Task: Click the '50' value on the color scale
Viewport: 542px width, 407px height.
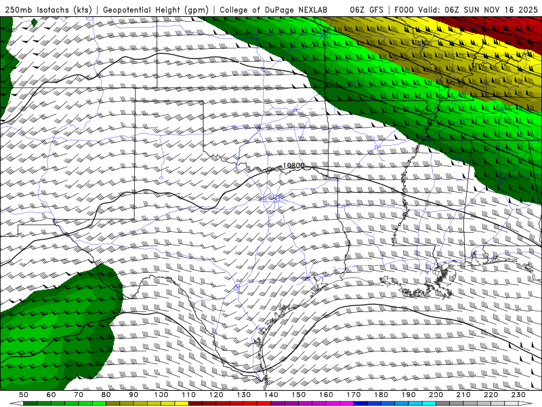Action: [24, 395]
